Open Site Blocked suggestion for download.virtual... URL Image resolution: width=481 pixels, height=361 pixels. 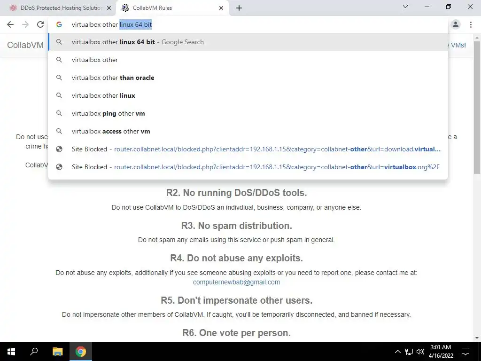click(248, 149)
